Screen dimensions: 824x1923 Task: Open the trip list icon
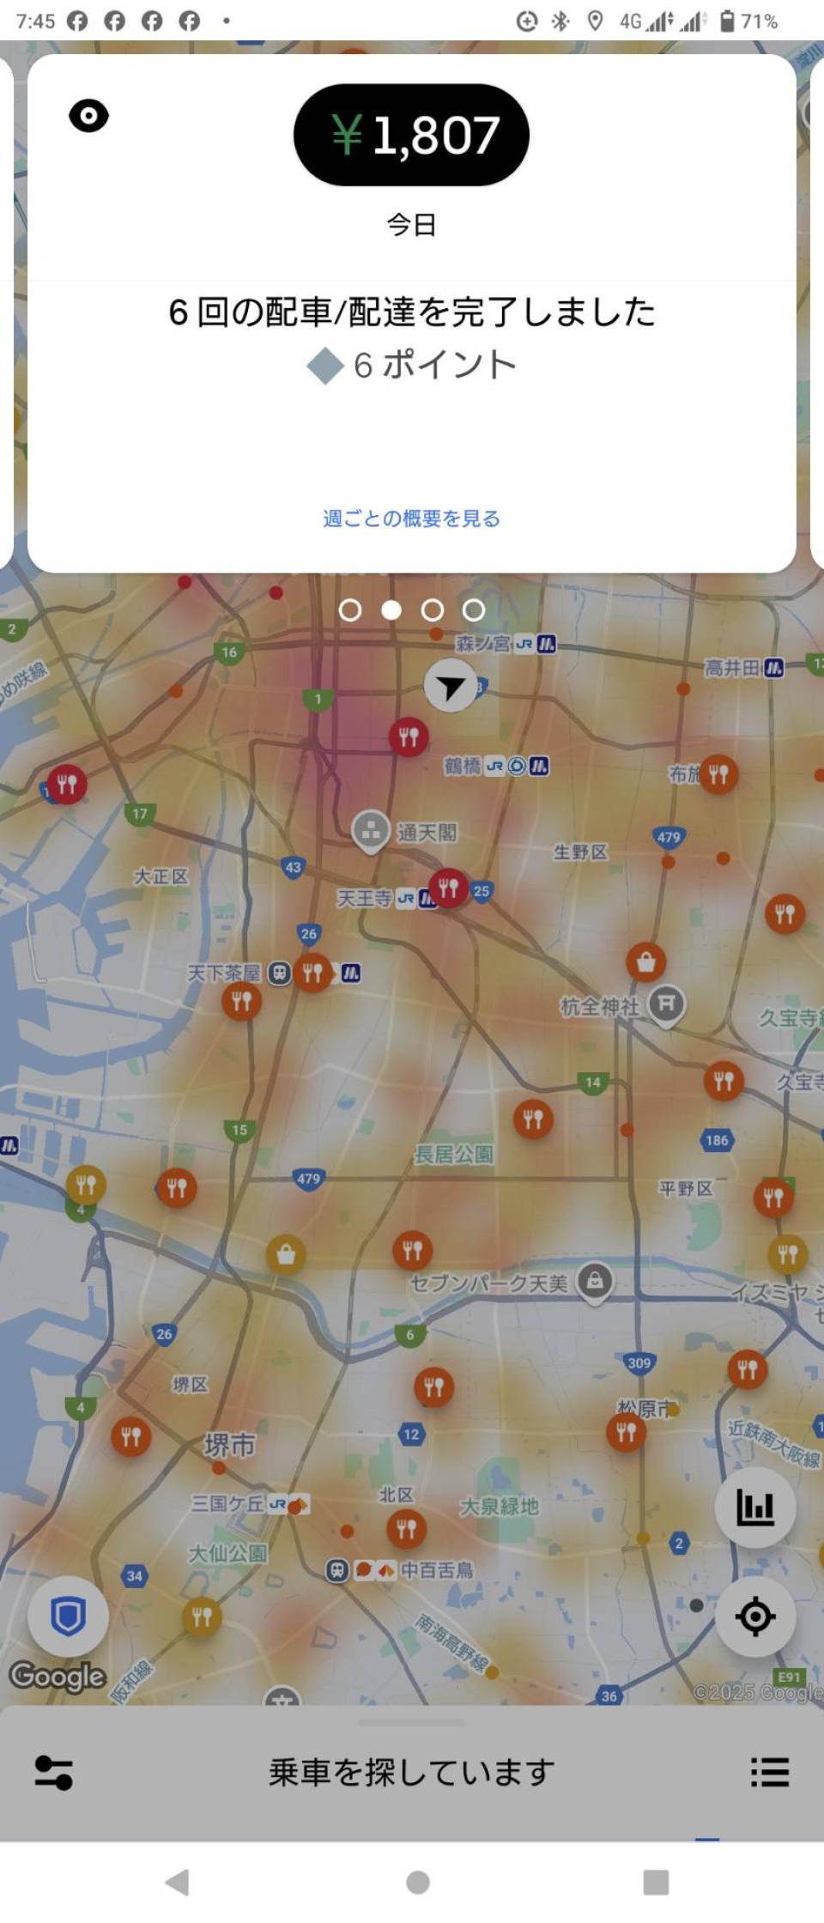pyautogui.click(x=770, y=1772)
